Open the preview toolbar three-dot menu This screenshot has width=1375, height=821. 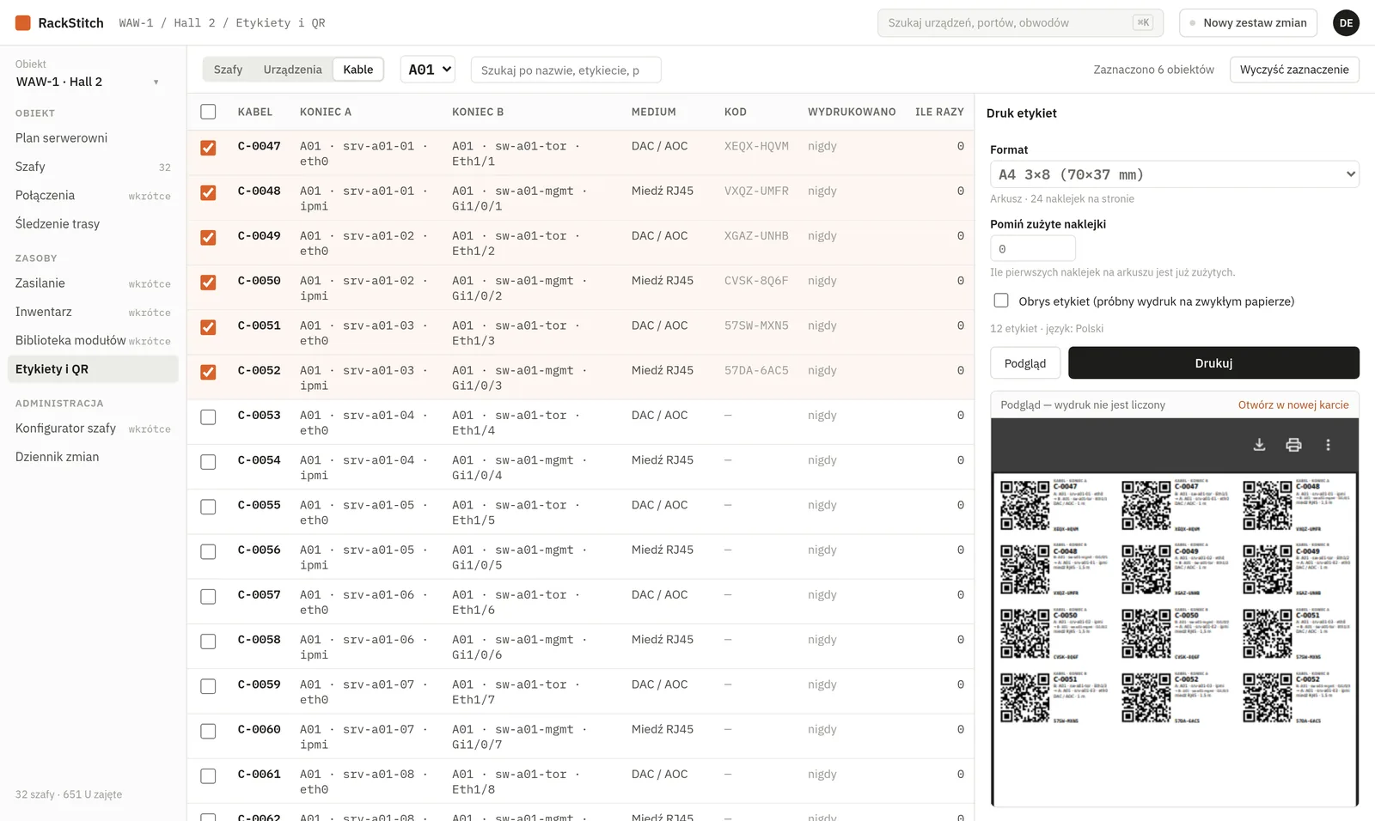pyautogui.click(x=1328, y=445)
